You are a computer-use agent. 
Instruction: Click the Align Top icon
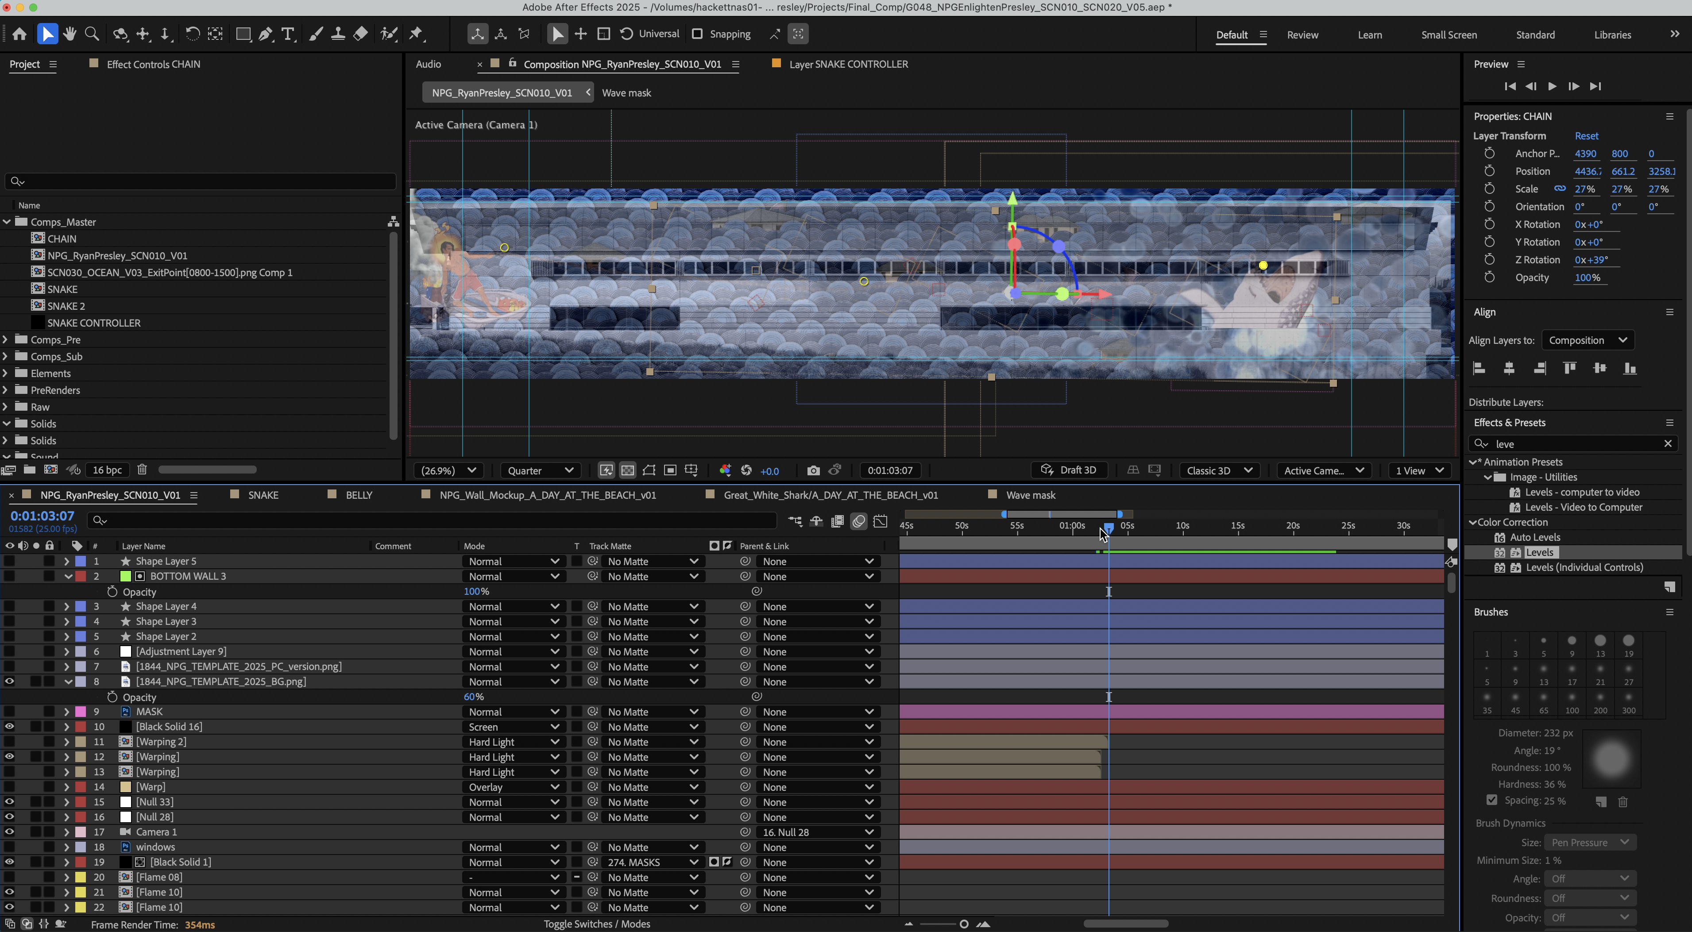tap(1570, 368)
